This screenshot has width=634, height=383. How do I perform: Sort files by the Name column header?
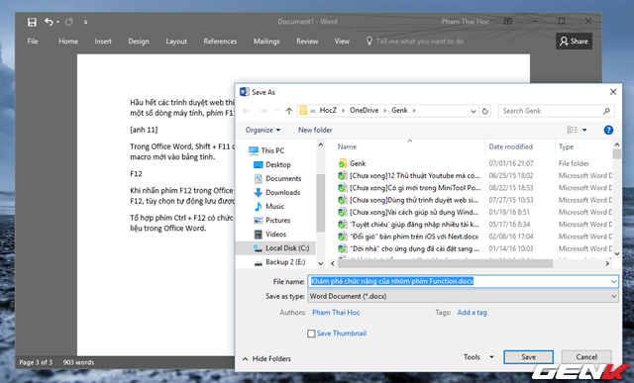coord(348,146)
